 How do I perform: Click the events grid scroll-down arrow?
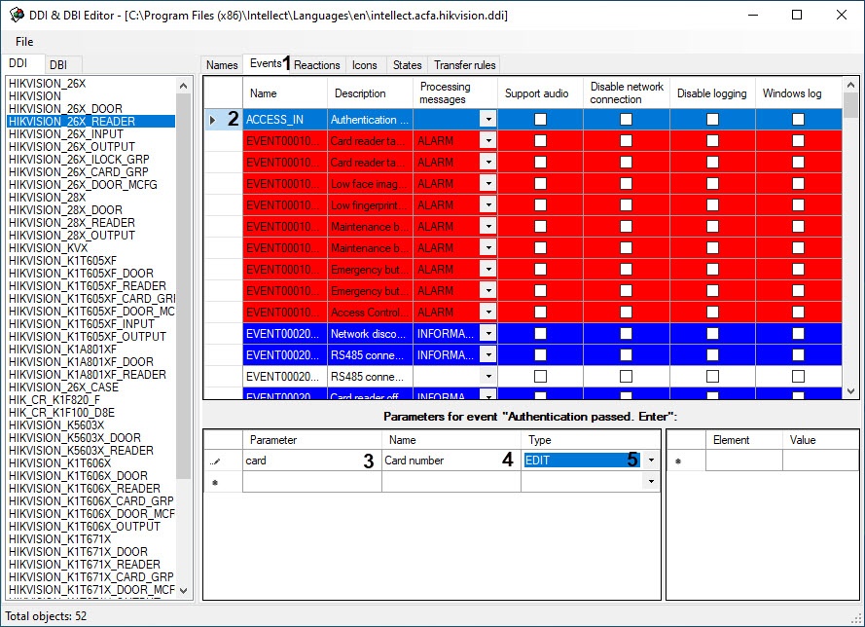click(850, 391)
